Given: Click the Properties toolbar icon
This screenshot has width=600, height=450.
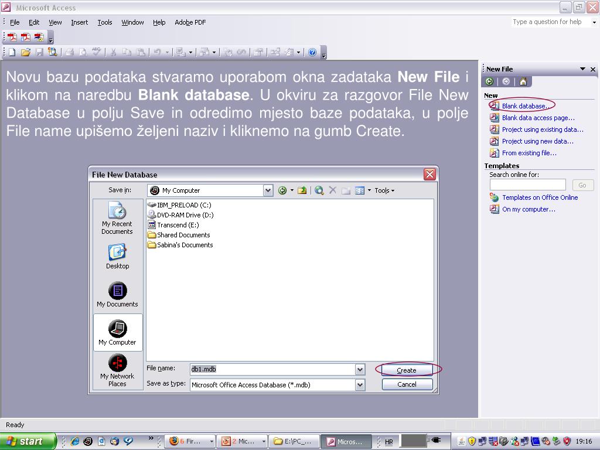Looking at the screenshot, I should pyautogui.click(x=258, y=52).
